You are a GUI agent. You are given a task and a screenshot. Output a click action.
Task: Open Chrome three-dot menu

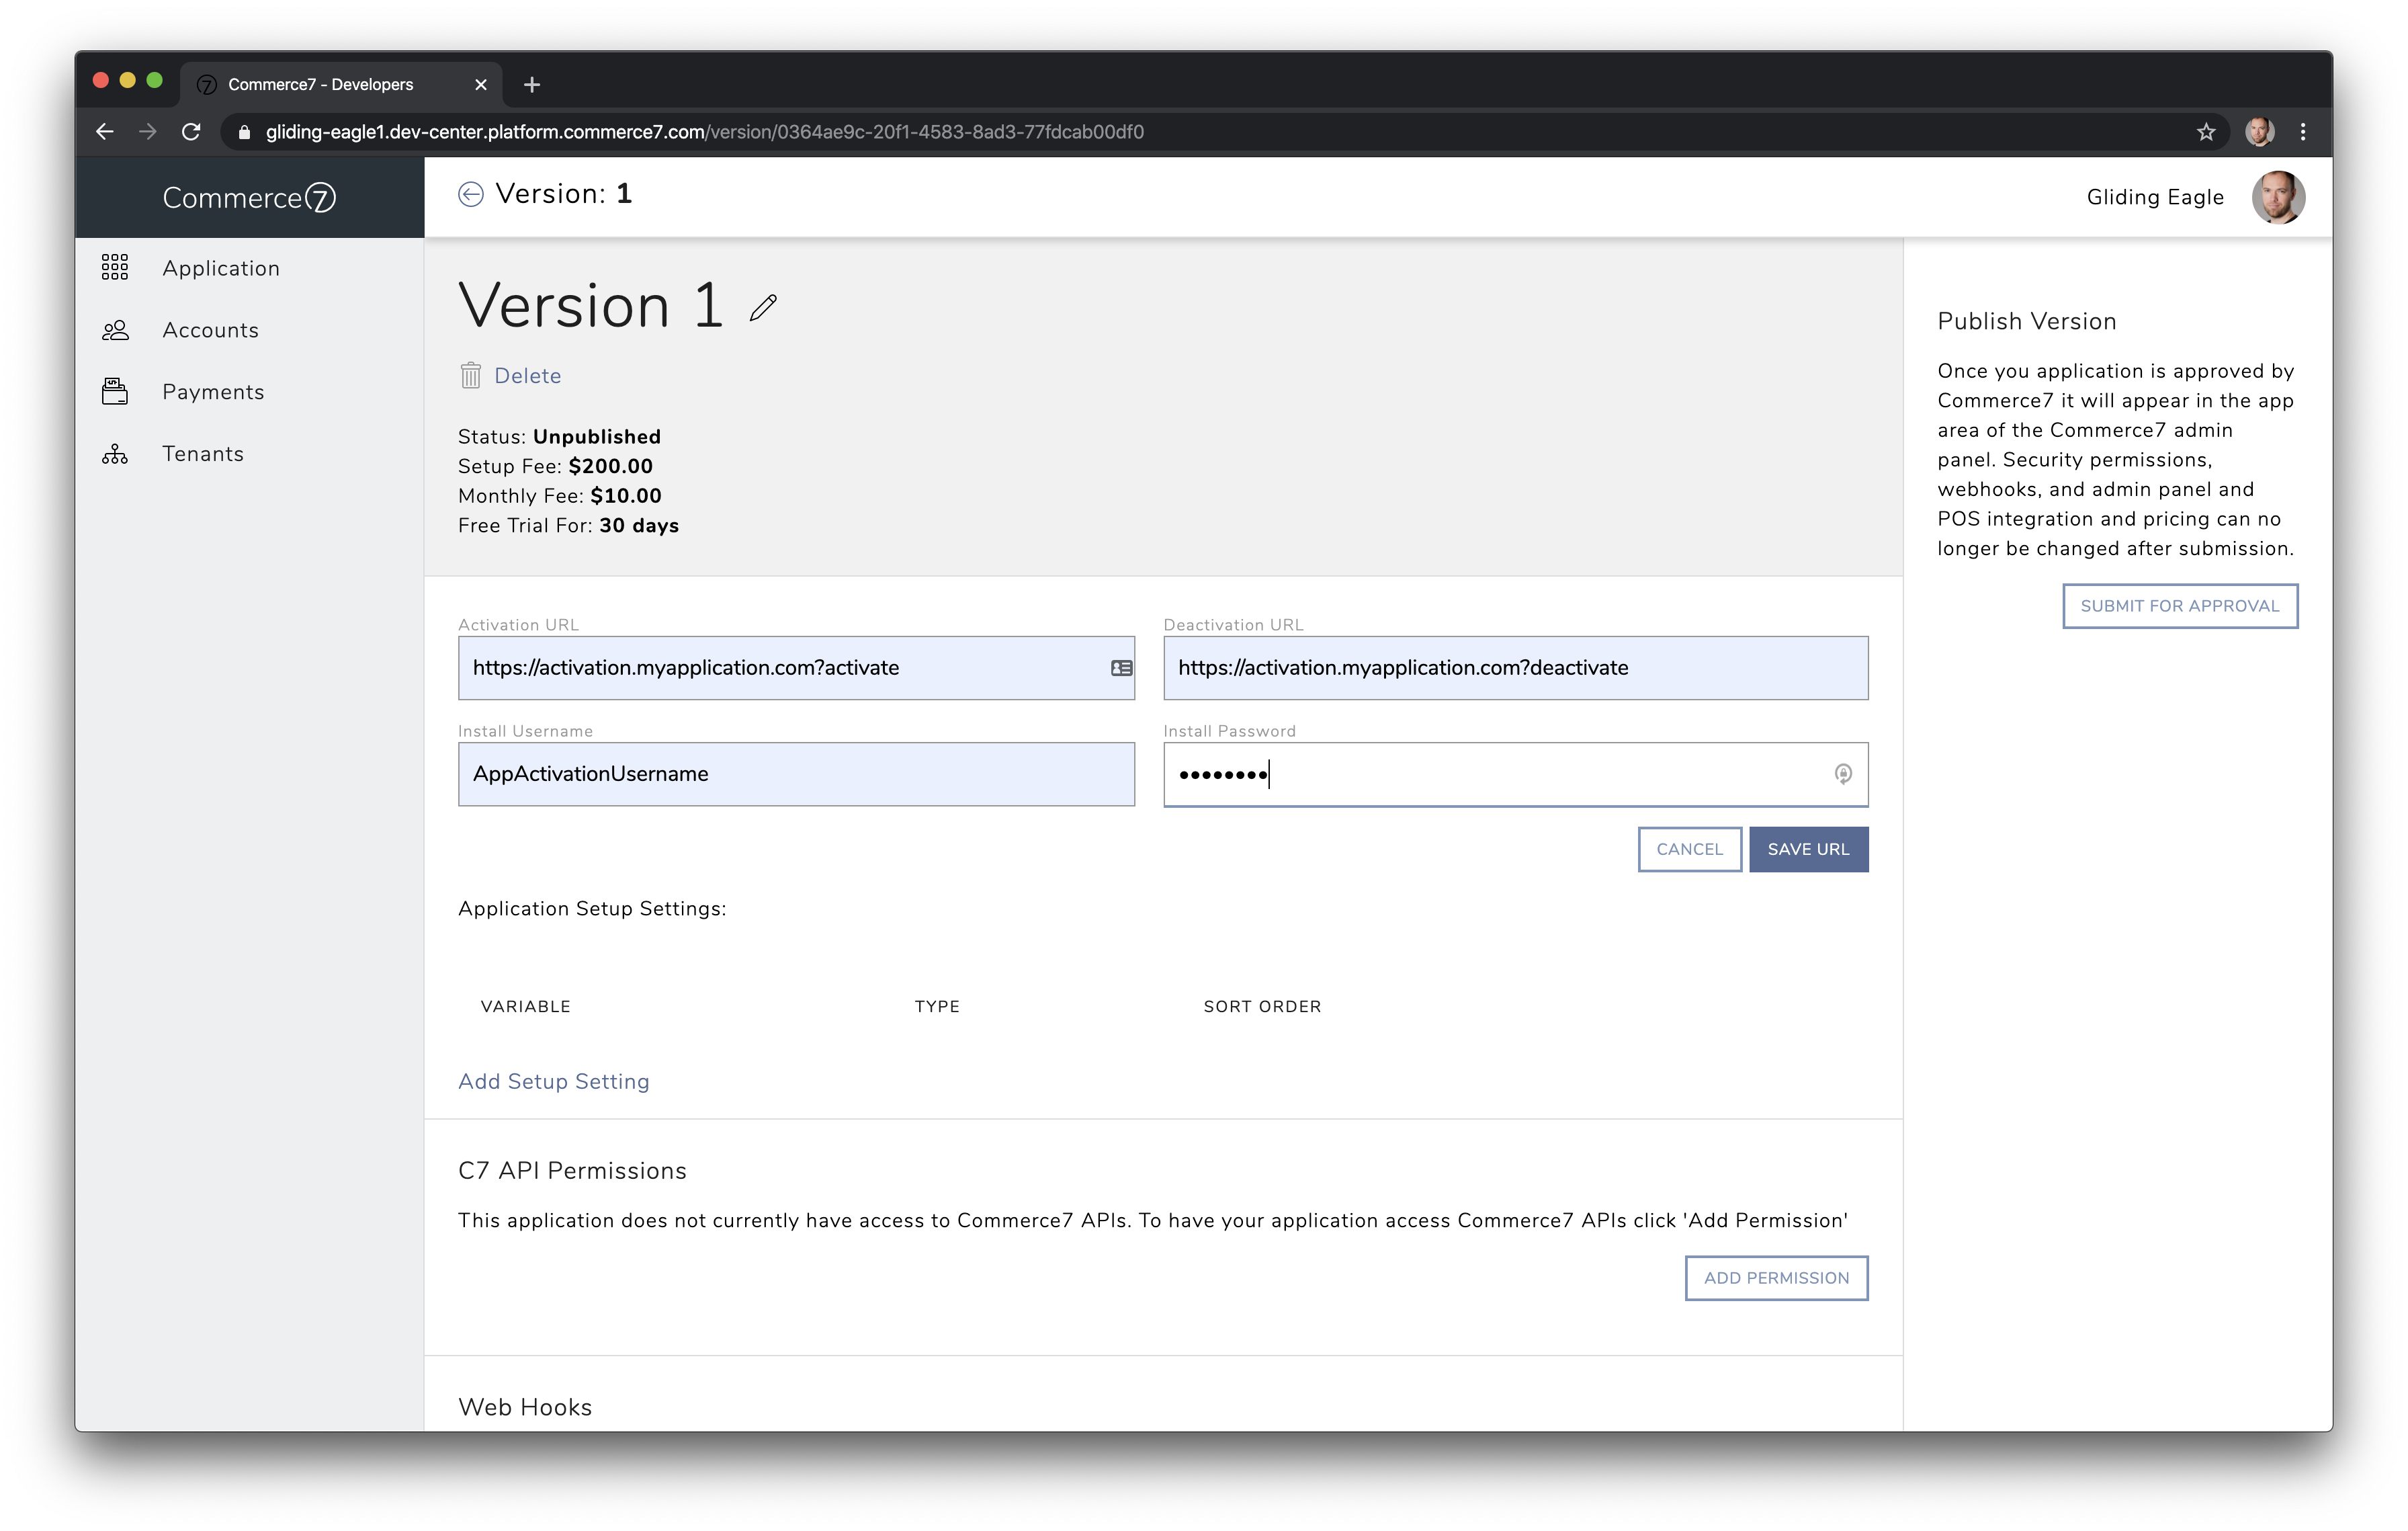click(2303, 132)
